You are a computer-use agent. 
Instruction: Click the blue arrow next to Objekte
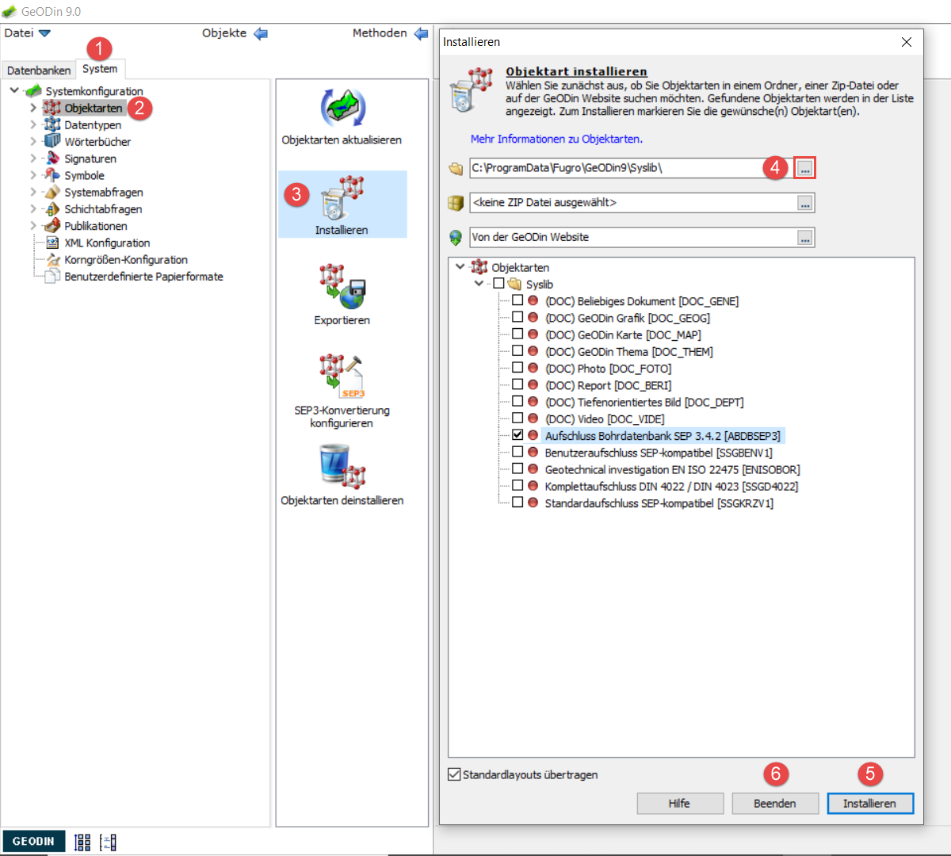261,33
